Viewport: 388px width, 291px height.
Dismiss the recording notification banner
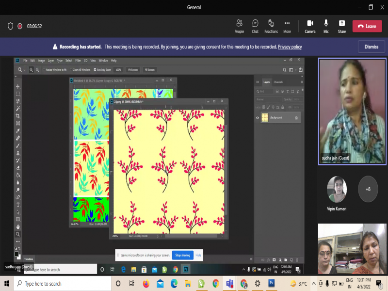371,47
